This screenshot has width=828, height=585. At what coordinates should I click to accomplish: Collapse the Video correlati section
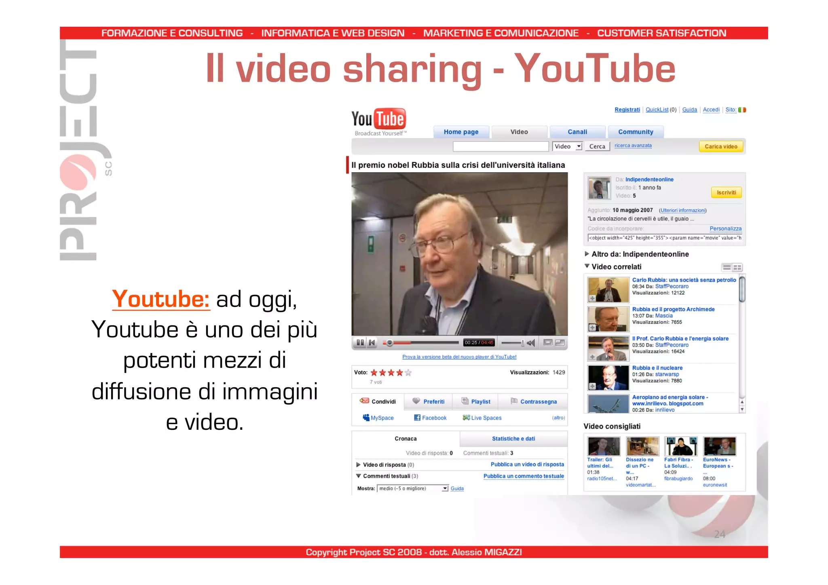point(587,266)
